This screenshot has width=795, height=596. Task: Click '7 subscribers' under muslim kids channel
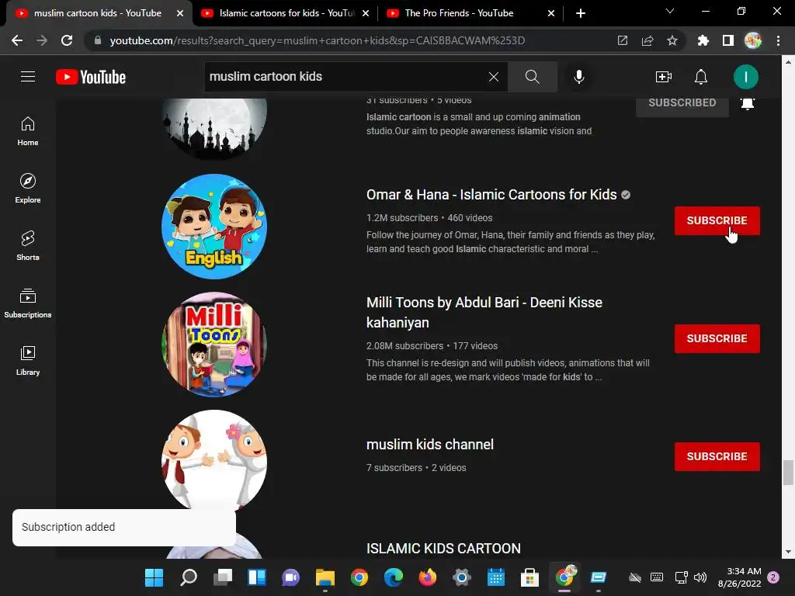[x=394, y=468]
